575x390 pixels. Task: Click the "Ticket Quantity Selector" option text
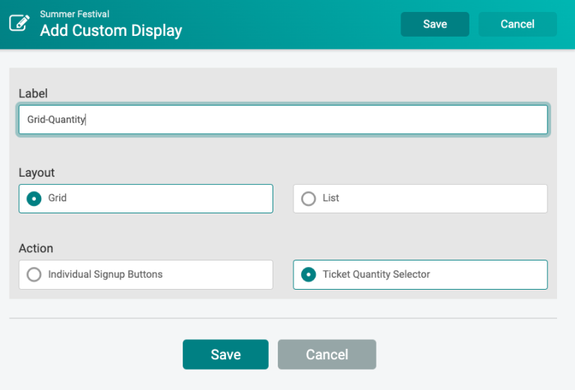click(377, 274)
